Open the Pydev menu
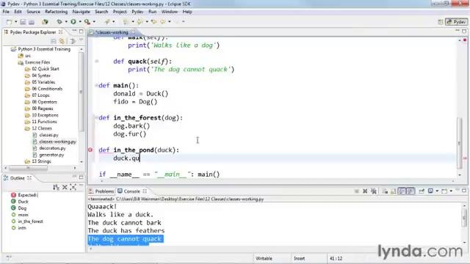 point(137,12)
